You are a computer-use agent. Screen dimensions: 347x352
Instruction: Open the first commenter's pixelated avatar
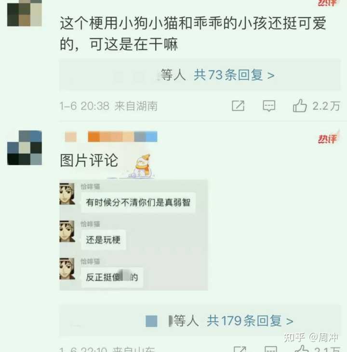(x=25, y=13)
